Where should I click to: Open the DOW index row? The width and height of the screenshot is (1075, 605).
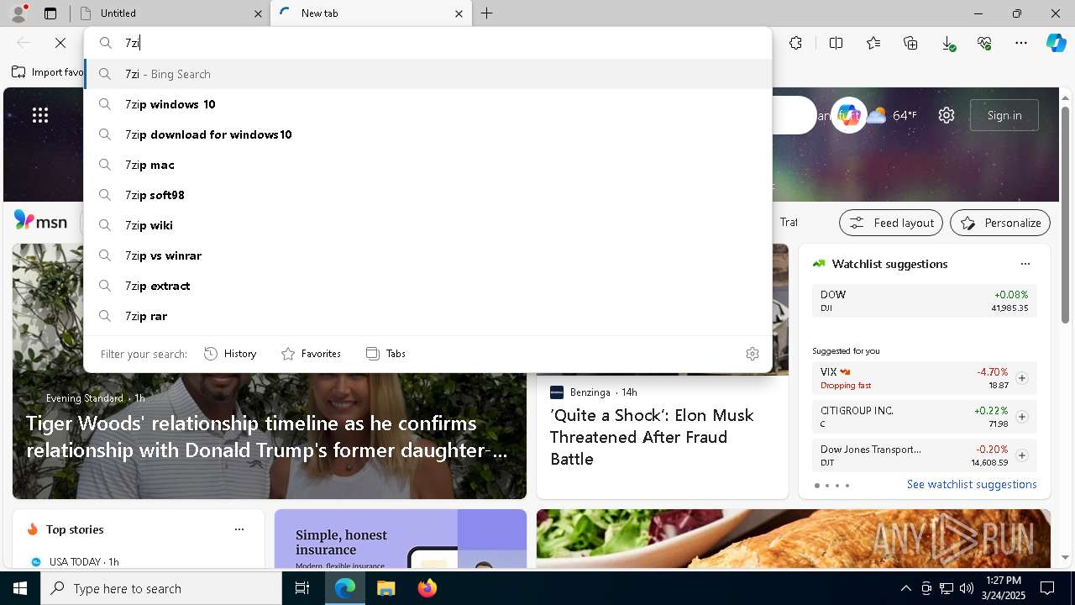click(924, 301)
